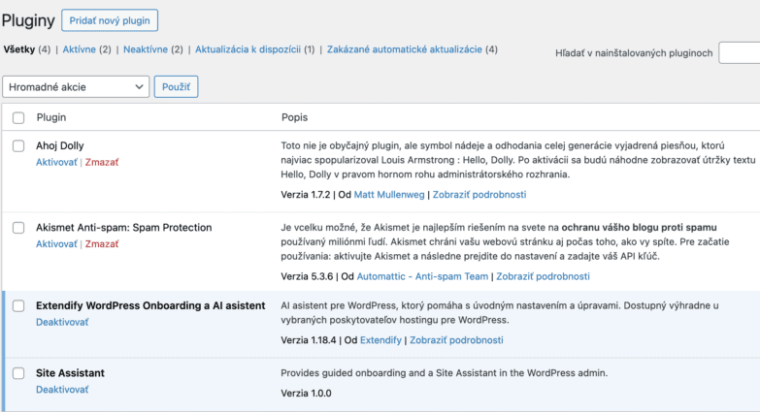Deactivate the Site Assistant plugin

point(62,390)
